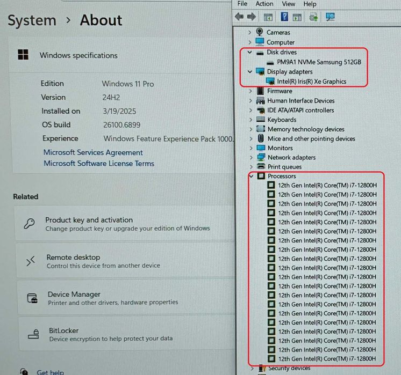Click the Windows Feature Experience Pack text
Viewport: 401px width, 375px height.
pos(169,139)
